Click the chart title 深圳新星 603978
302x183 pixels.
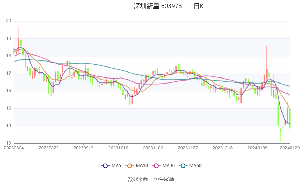coord(158,6)
